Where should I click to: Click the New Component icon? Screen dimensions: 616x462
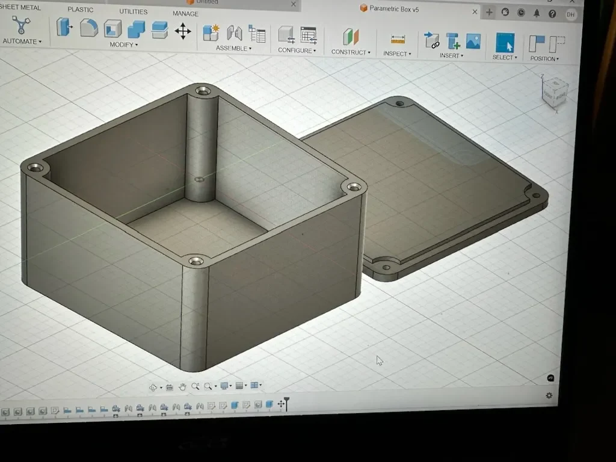[x=211, y=32]
